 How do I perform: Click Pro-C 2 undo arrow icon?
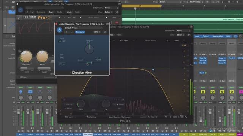coord(60,18)
